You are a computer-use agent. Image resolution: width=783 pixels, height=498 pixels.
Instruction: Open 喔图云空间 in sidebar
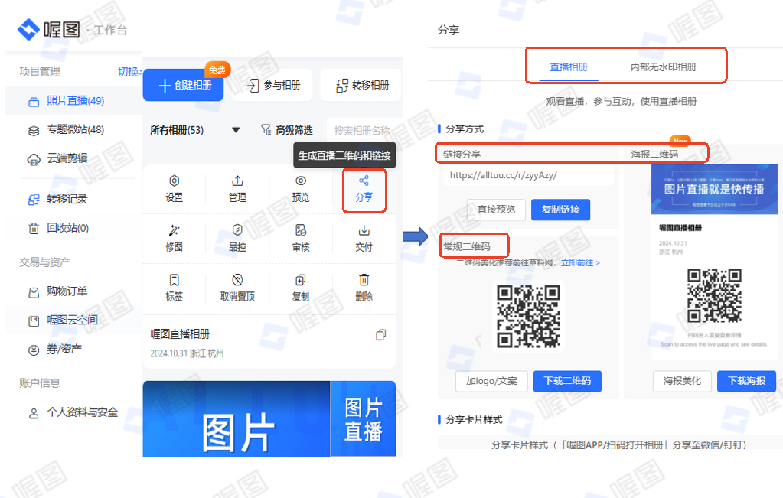(x=74, y=321)
